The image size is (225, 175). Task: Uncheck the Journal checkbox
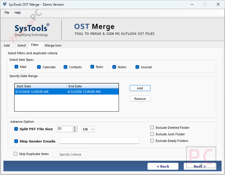click(x=137, y=67)
